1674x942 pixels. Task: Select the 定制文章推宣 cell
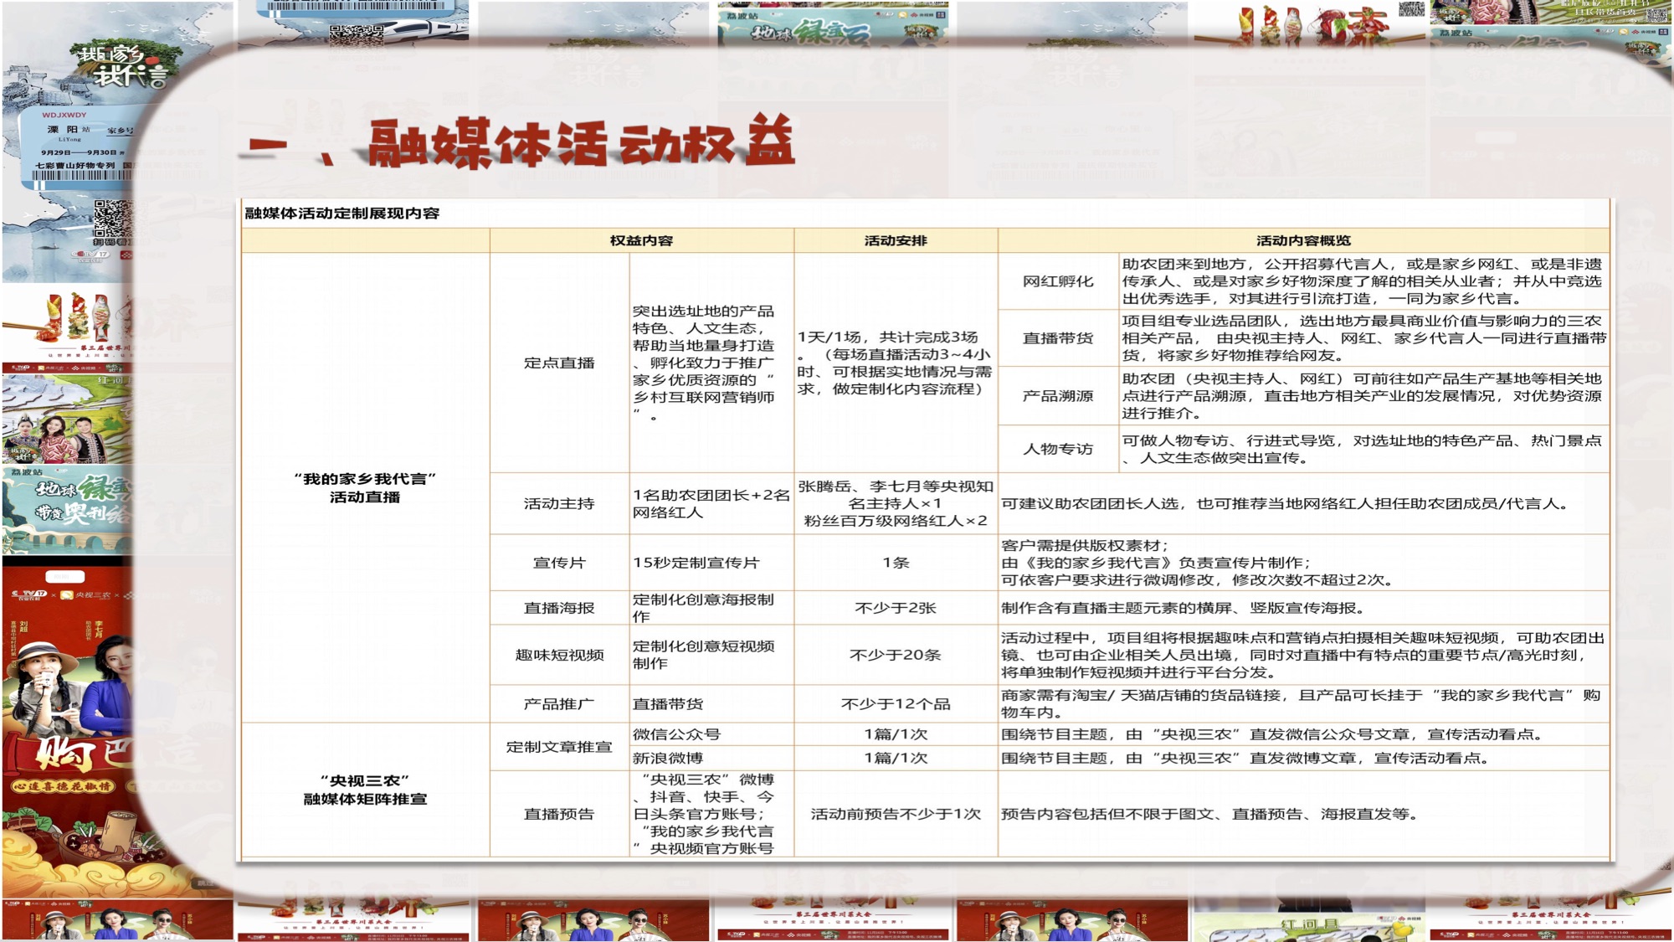click(x=559, y=746)
